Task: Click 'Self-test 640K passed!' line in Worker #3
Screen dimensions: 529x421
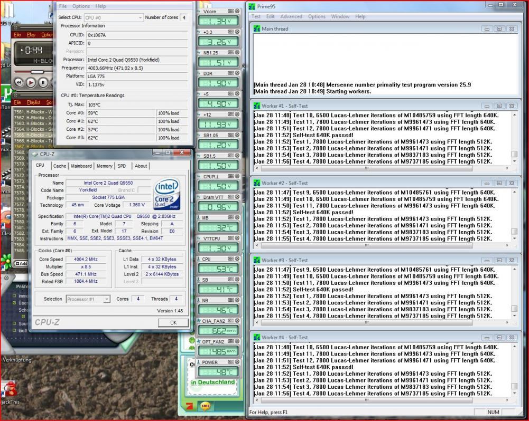Action: click(304, 289)
